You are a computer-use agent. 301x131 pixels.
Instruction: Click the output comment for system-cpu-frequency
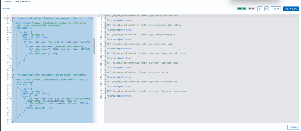140,34
